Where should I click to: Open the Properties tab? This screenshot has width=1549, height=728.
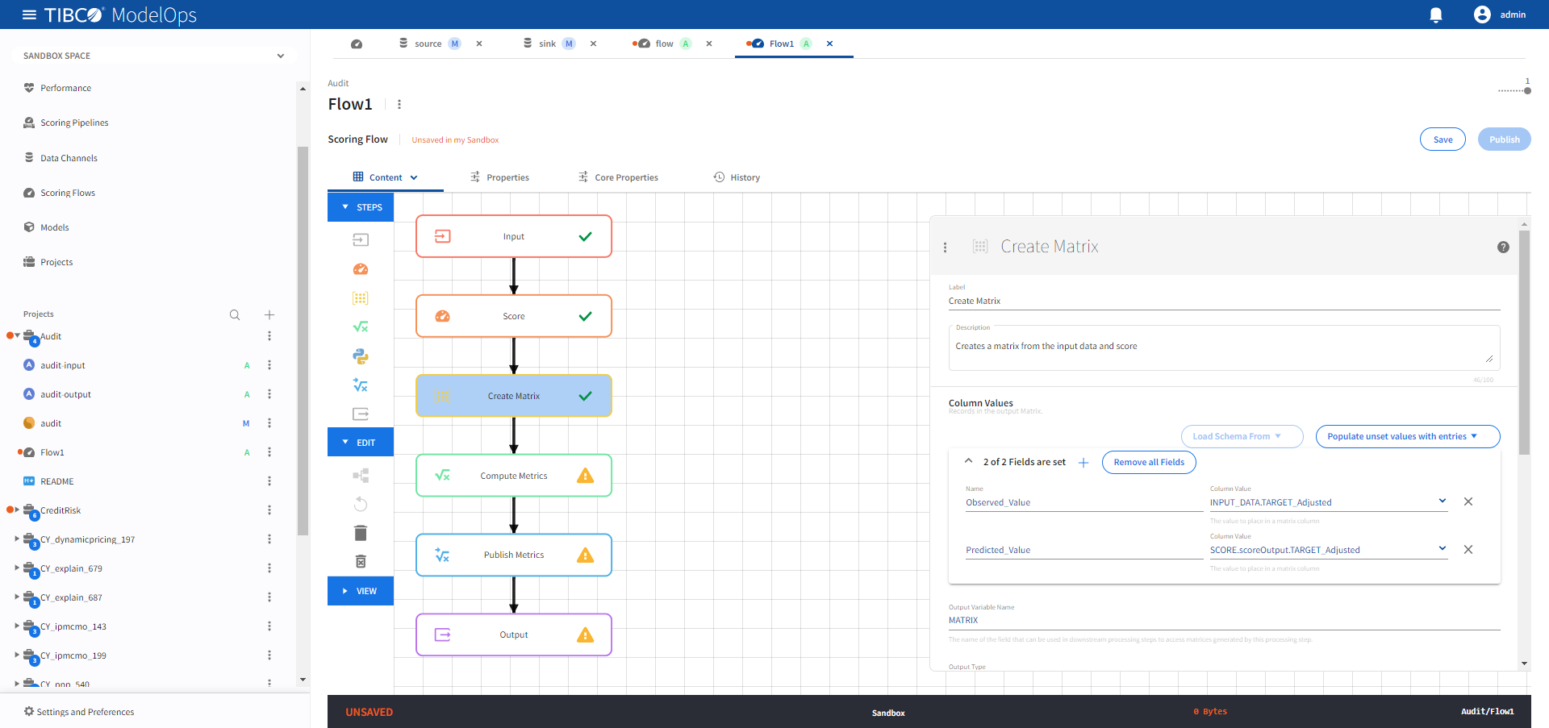point(499,177)
